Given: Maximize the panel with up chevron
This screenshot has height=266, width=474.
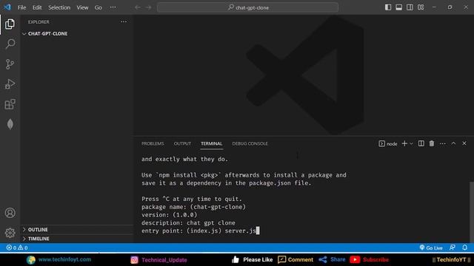Looking at the screenshot, I should tap(453, 143).
